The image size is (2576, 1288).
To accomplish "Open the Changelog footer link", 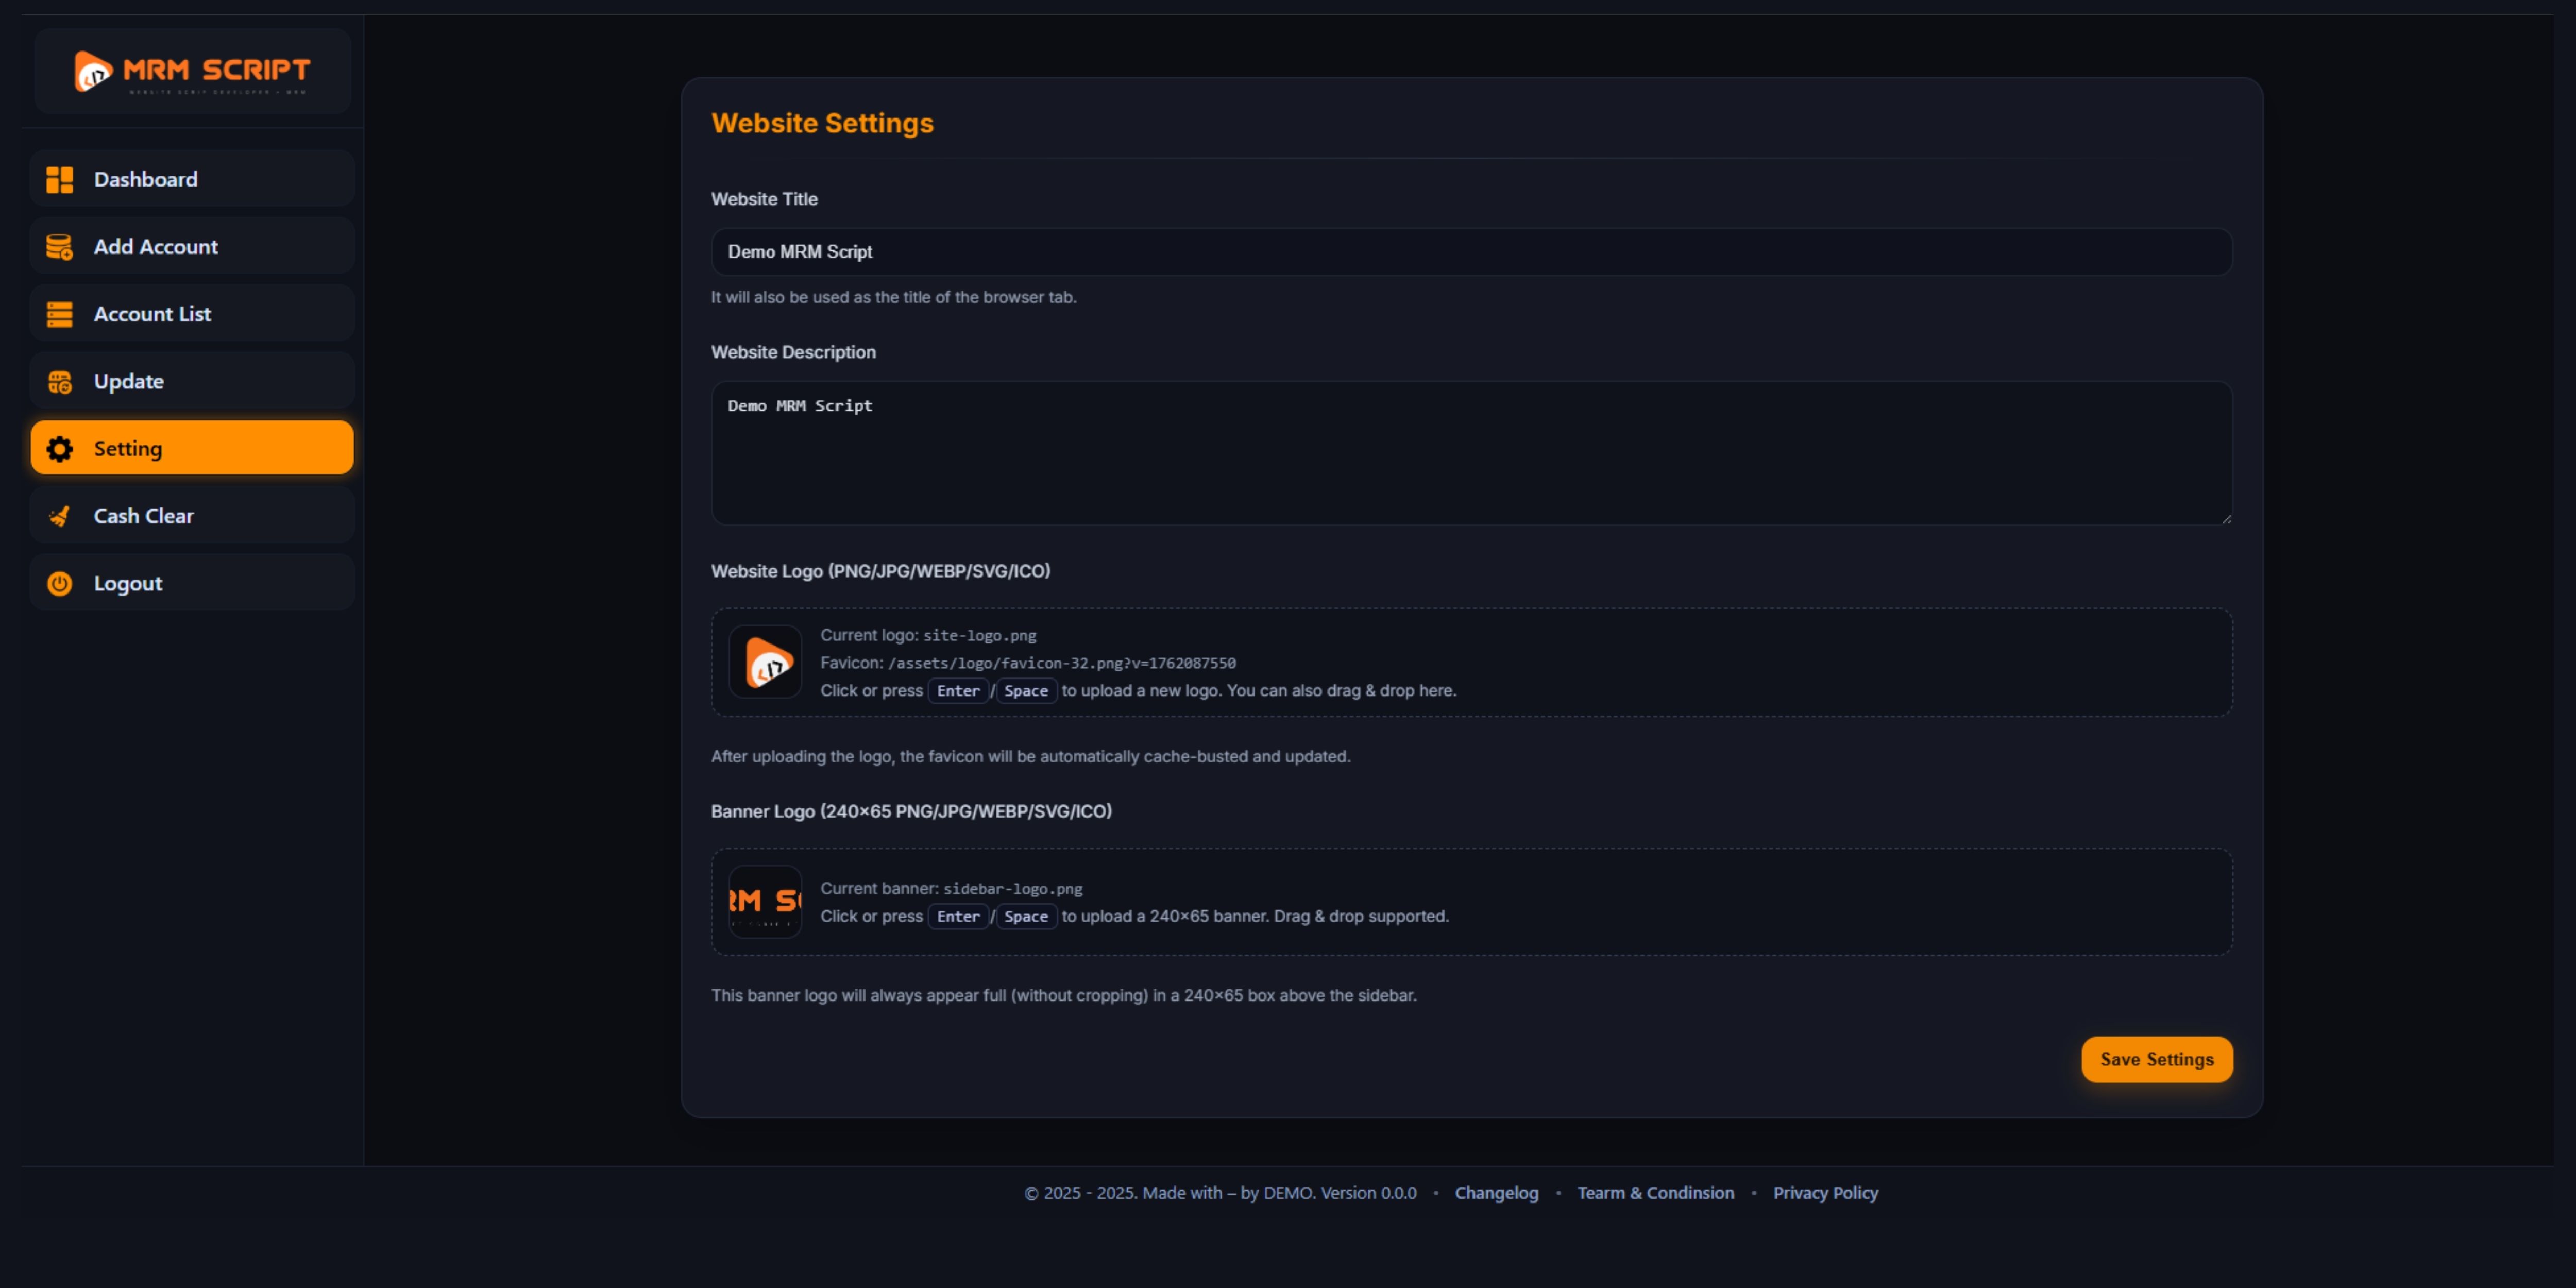I will 1496,1193.
